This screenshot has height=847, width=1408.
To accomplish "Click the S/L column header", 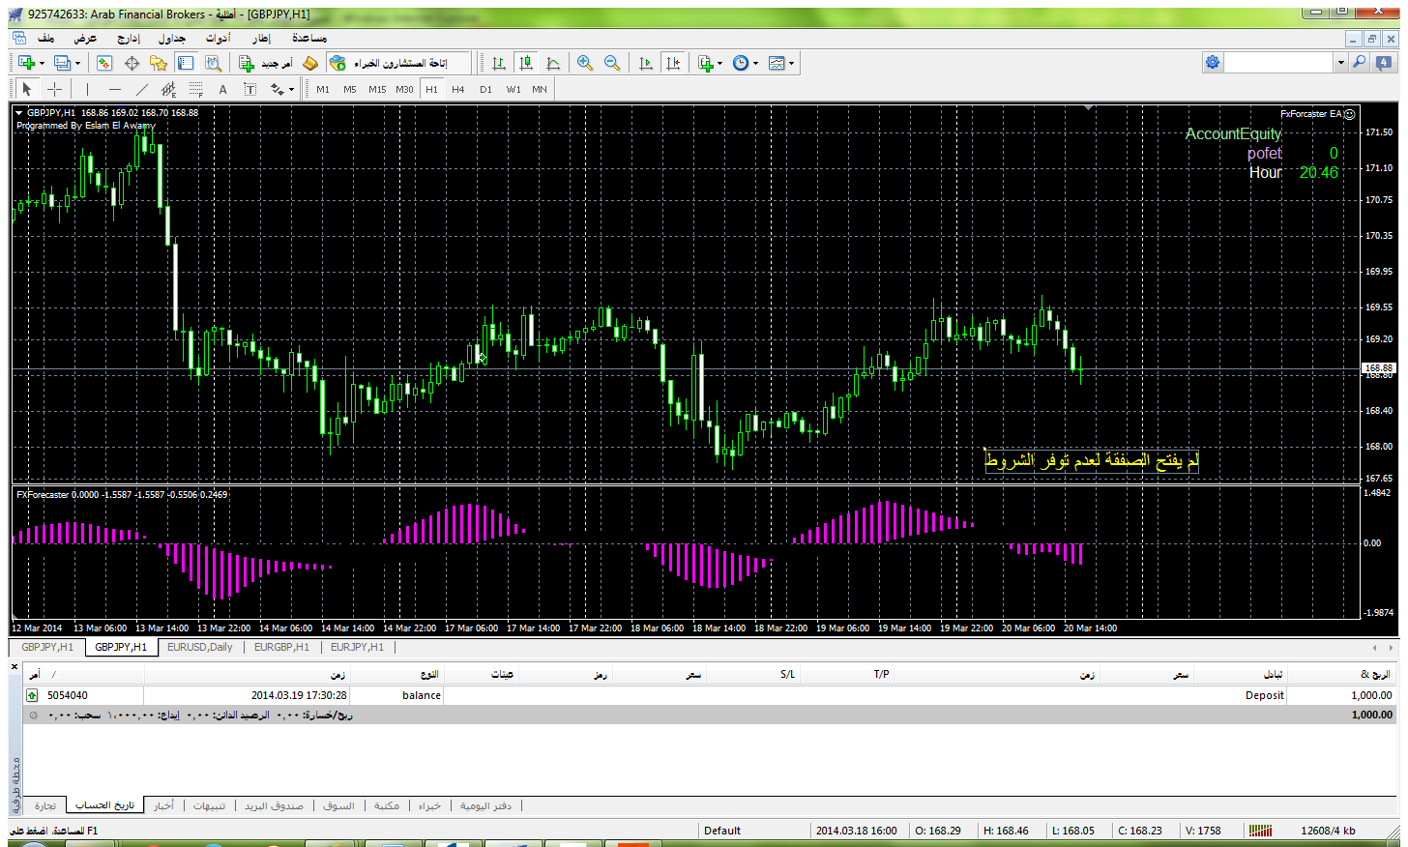I will 787,674.
